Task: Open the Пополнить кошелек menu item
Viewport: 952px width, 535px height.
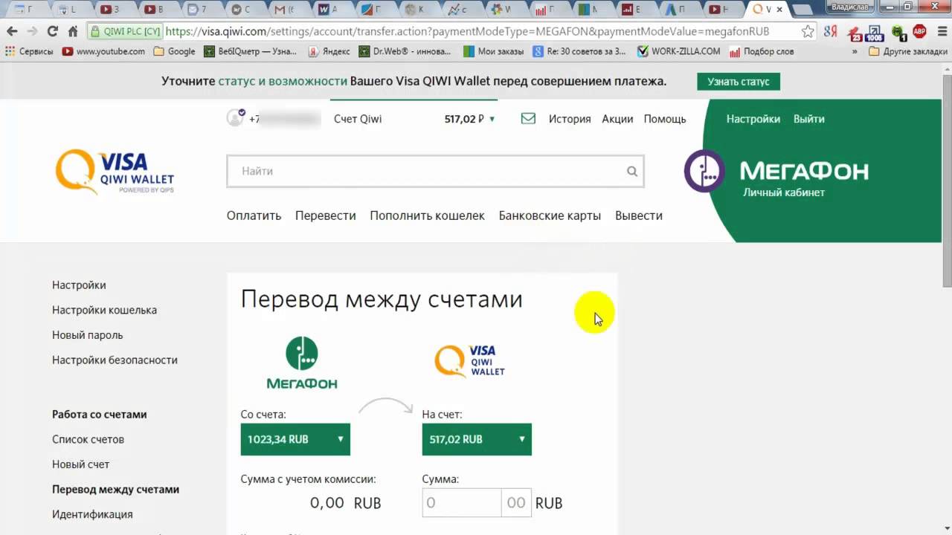Action: click(x=427, y=215)
